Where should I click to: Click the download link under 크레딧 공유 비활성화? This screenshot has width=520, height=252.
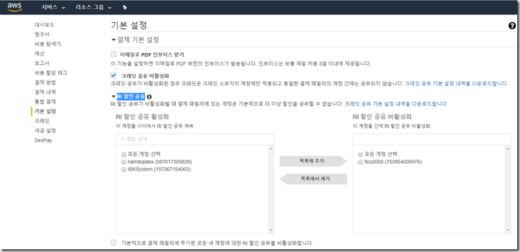coord(457,83)
